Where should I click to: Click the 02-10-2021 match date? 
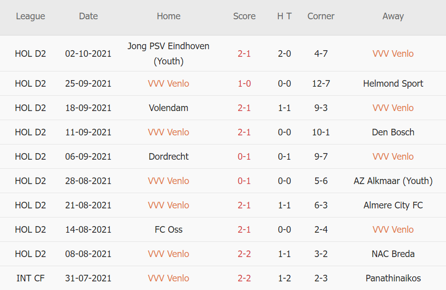coord(88,53)
